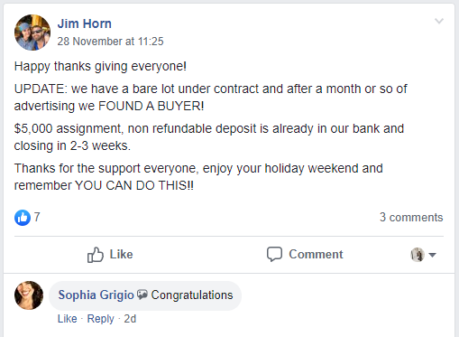Click the blue thumbs-up reaction icon

click(x=23, y=218)
